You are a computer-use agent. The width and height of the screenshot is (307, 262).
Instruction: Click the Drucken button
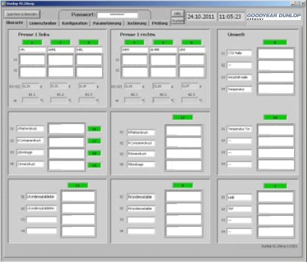tap(178, 21)
